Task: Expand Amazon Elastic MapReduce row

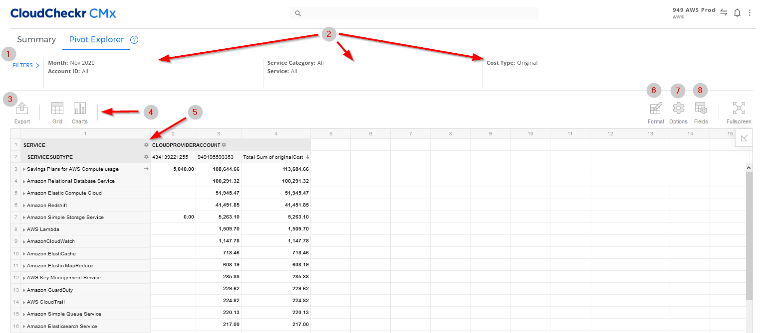Action: (24, 266)
